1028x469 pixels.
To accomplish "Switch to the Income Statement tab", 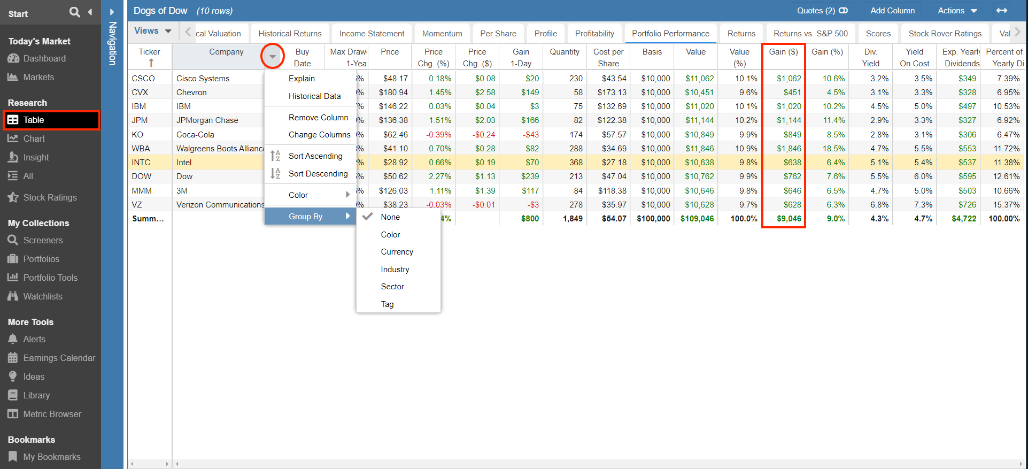I will coord(372,34).
